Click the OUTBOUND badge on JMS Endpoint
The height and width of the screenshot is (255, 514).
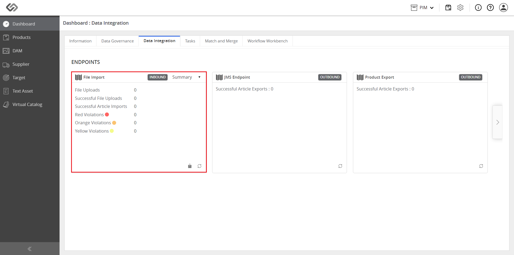(330, 77)
